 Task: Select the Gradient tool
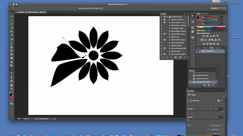point(11,58)
